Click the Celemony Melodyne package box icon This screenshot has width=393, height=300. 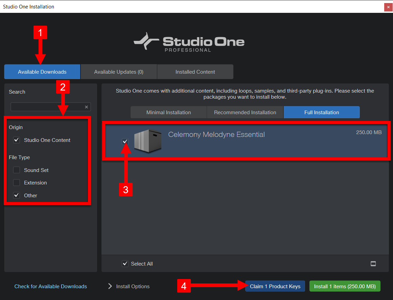click(148, 141)
